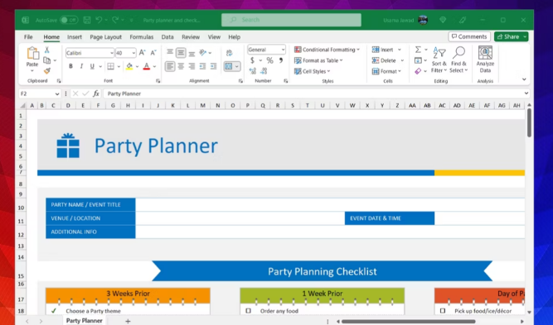Viewport: 553px width, 325px height.
Task: Open Format cells menu
Action: pyautogui.click(x=386, y=71)
